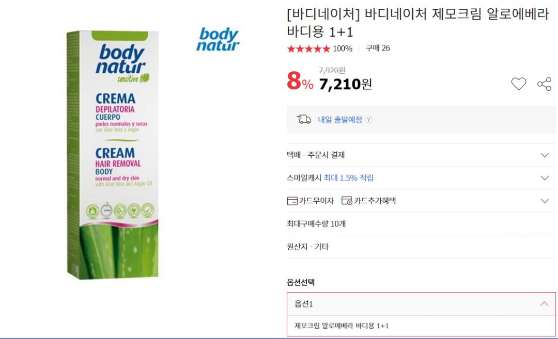This screenshot has width=558, height=339.
Task: Click the red star rating
Action: click(308, 49)
